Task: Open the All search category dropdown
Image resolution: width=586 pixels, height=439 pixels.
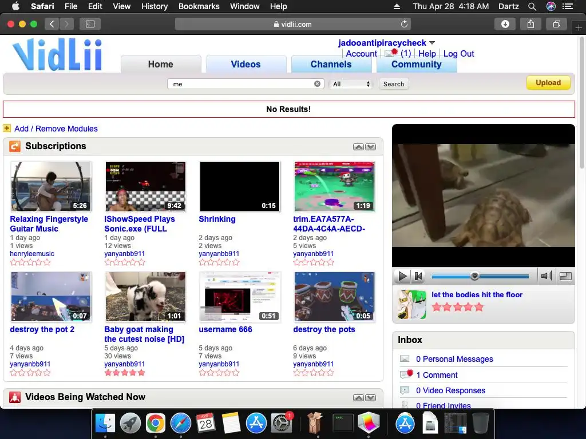Action: pyautogui.click(x=351, y=84)
